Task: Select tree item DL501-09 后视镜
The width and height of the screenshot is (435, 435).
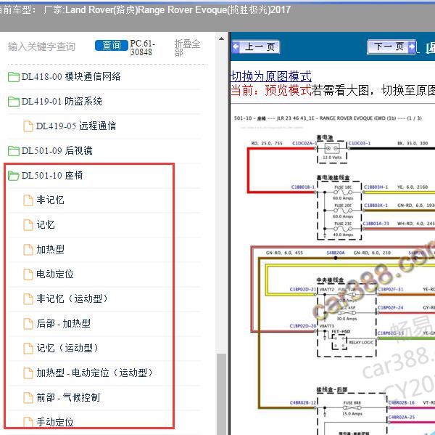Action: [57, 150]
